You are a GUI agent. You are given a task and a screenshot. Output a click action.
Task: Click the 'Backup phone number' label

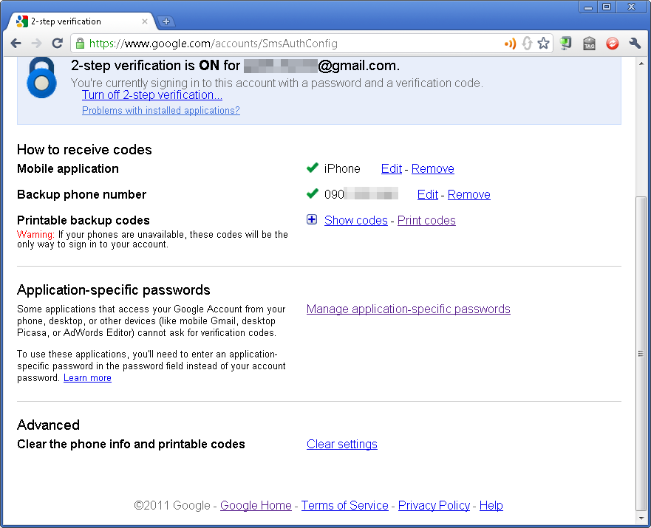(x=81, y=194)
